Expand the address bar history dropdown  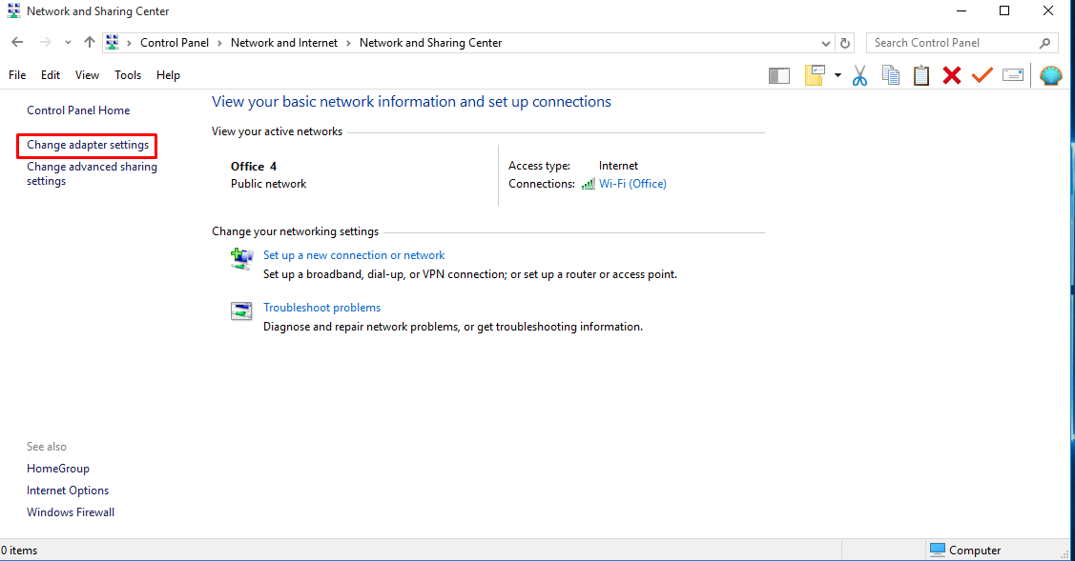[x=825, y=43]
